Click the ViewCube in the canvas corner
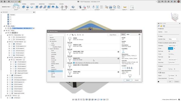 (x=175, y=17)
